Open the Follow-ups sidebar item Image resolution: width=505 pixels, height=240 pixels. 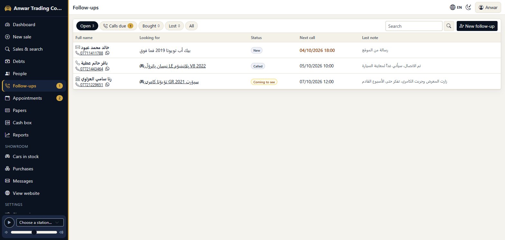tap(34, 86)
